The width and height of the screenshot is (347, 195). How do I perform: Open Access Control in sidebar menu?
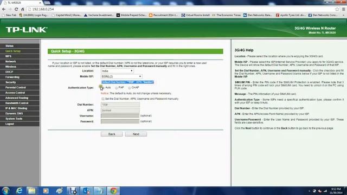tap(20, 93)
